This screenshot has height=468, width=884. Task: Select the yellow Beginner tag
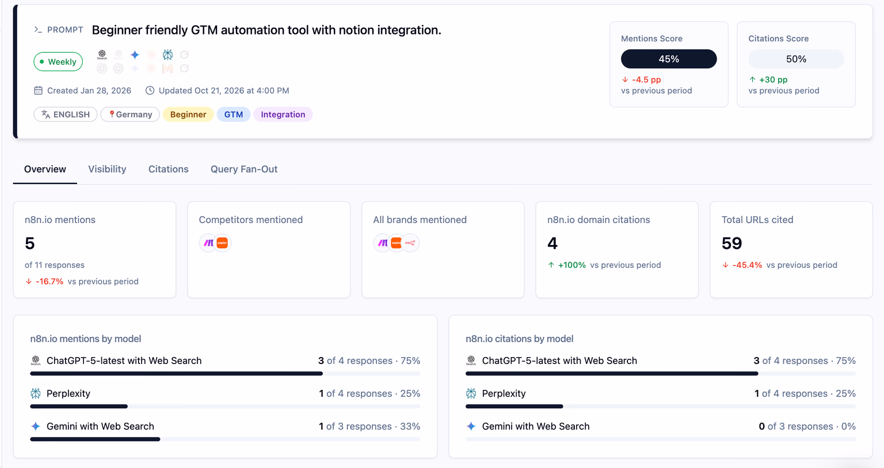point(188,114)
